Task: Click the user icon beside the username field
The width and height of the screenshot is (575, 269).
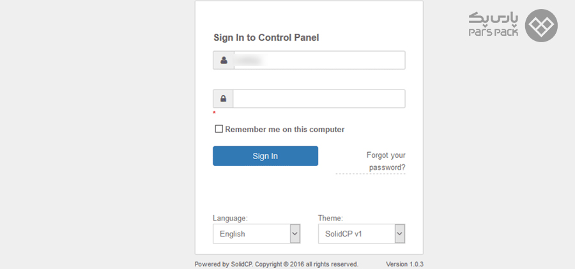Action: coord(224,60)
